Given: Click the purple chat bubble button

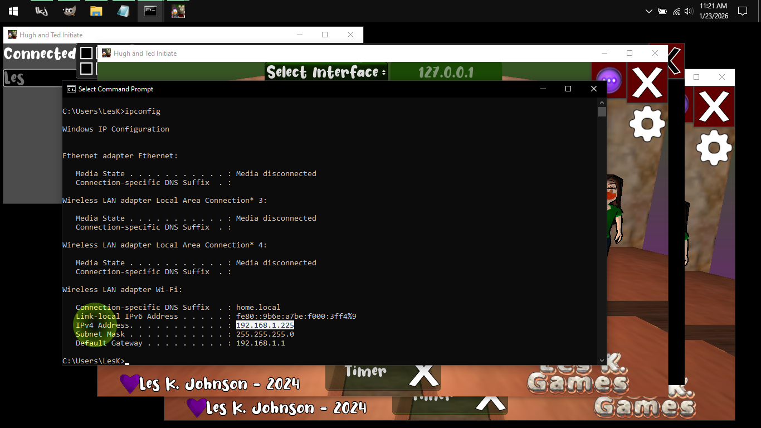Looking at the screenshot, I should [x=609, y=81].
